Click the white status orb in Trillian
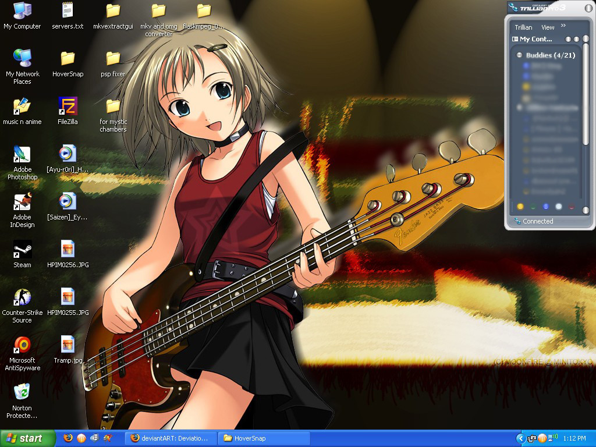The height and width of the screenshot is (447, 596). point(558,207)
